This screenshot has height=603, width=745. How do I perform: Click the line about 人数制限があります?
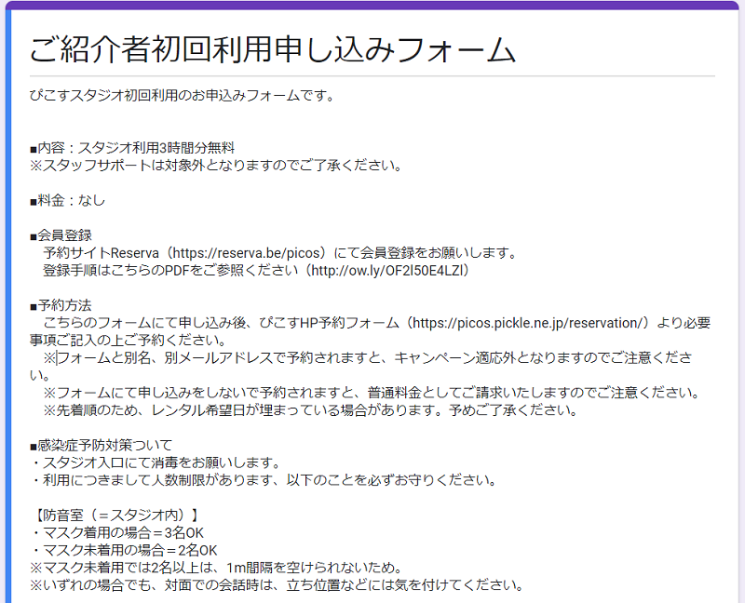264,480
